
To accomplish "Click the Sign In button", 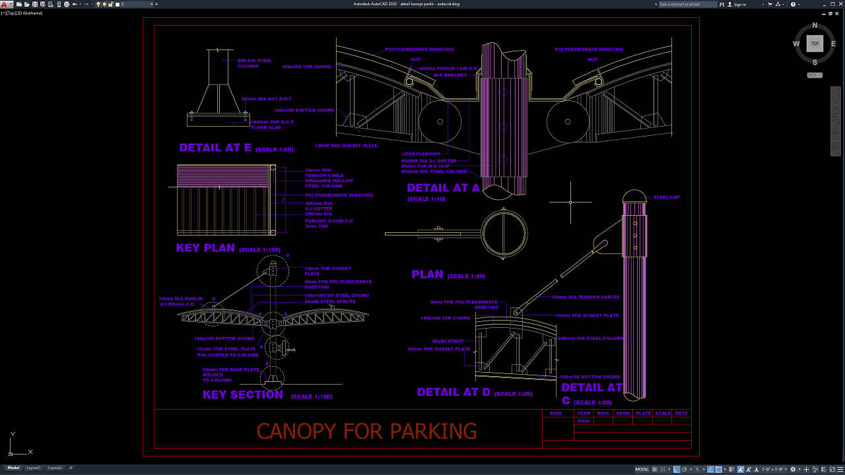I will 737,4.
